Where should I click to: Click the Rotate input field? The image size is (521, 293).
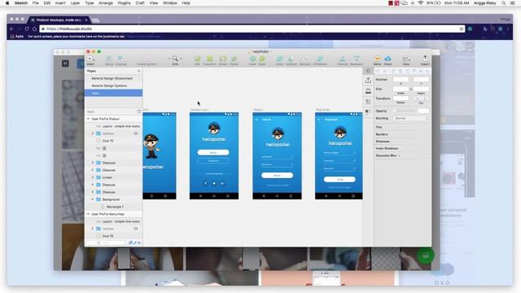[x=401, y=98]
